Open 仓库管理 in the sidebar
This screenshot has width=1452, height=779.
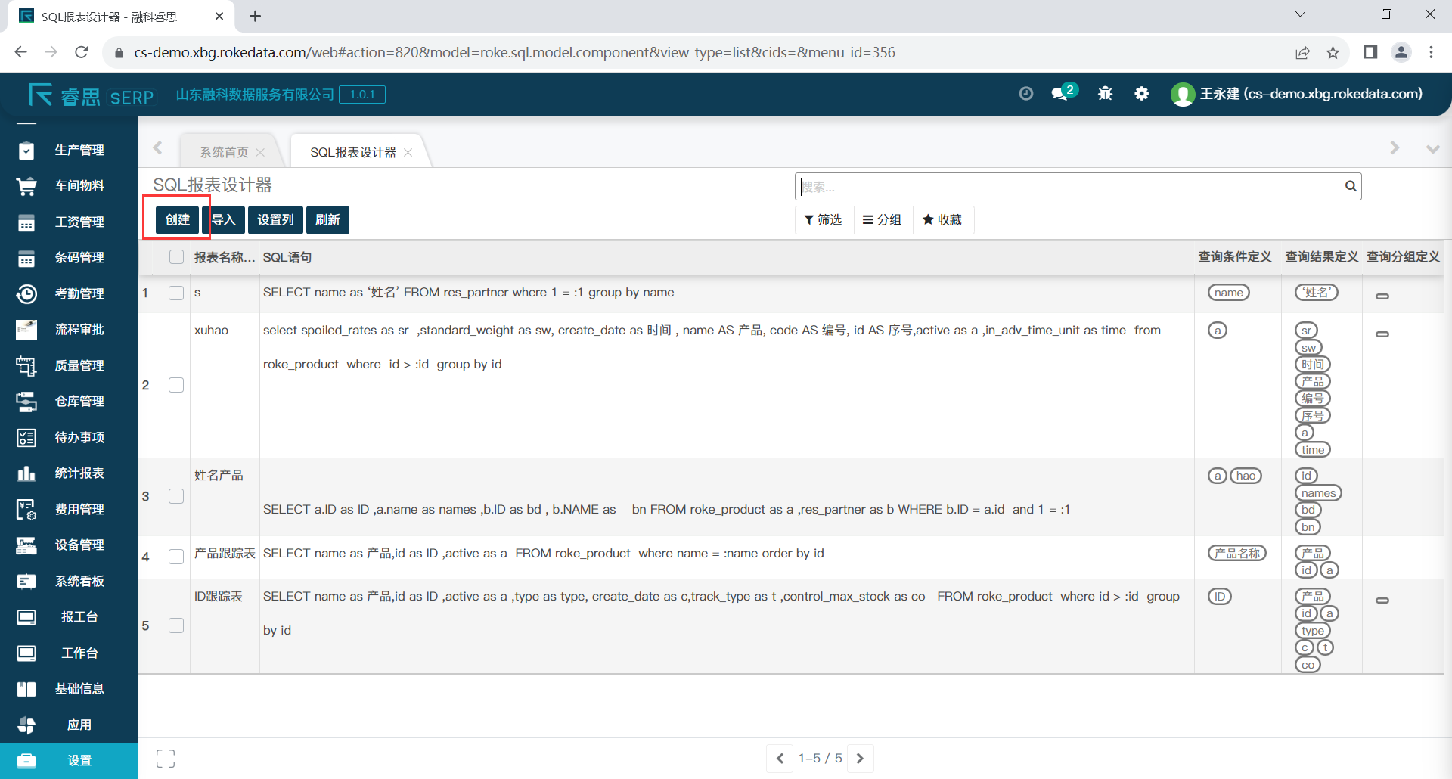coord(79,402)
